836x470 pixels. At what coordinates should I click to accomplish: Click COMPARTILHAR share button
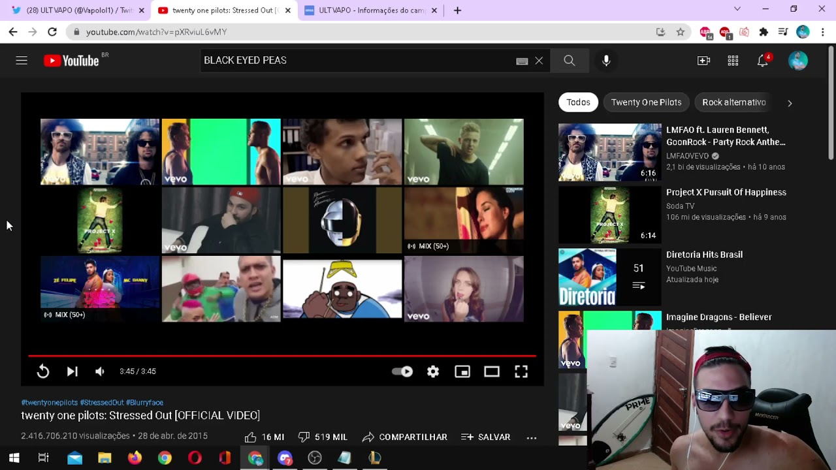(405, 437)
